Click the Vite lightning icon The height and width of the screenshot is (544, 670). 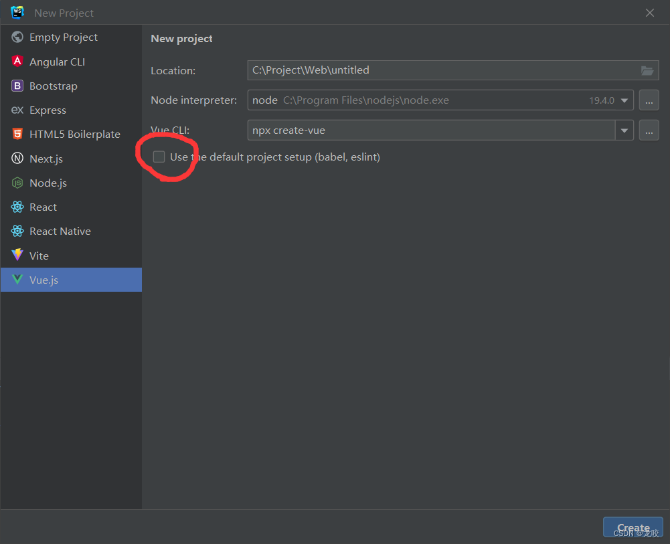point(17,255)
